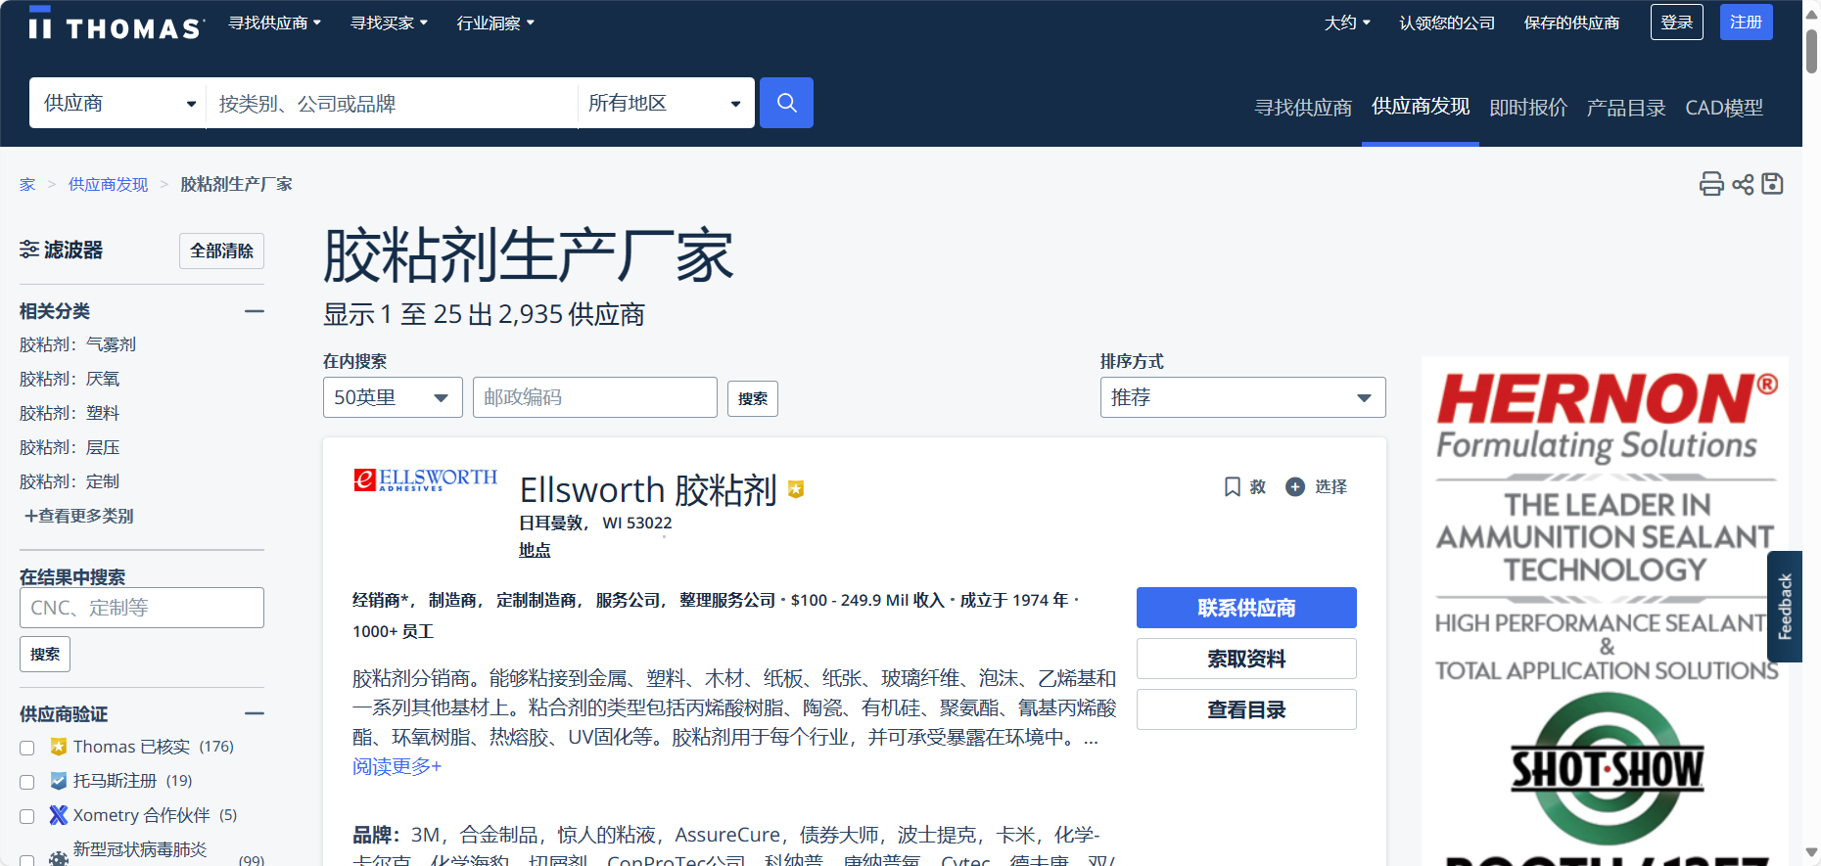This screenshot has height=866, width=1821.
Task: Select category 胶粘剂：气雾剂
Action: tap(77, 344)
